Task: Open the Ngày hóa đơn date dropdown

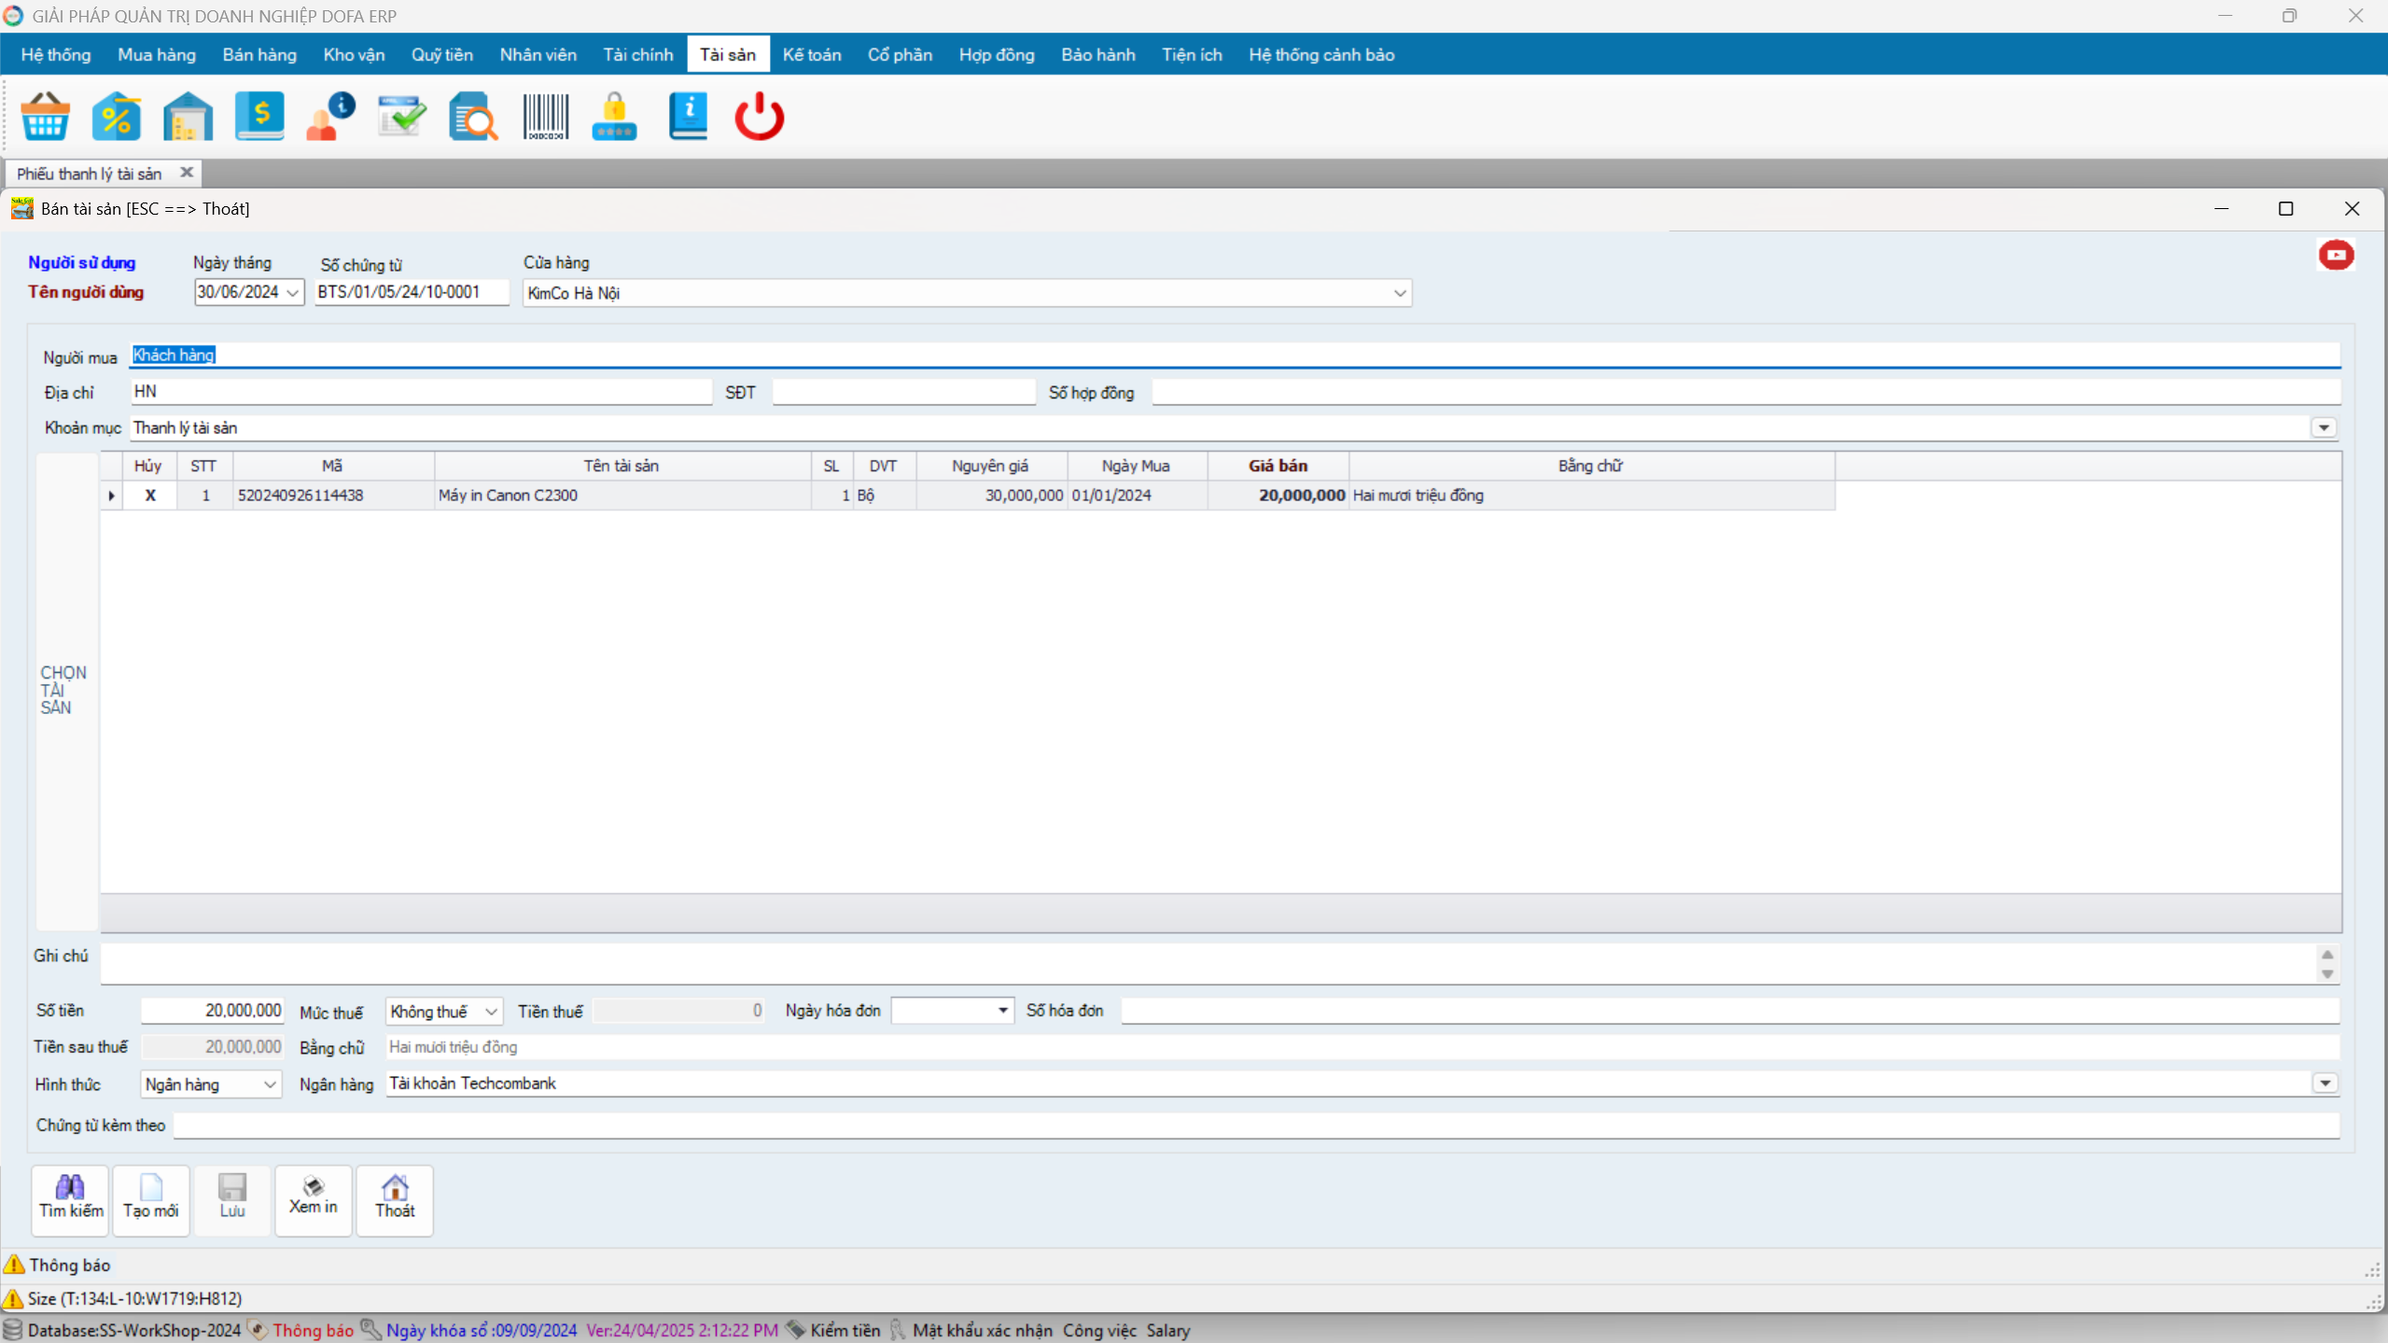Action: coord(1002,1011)
